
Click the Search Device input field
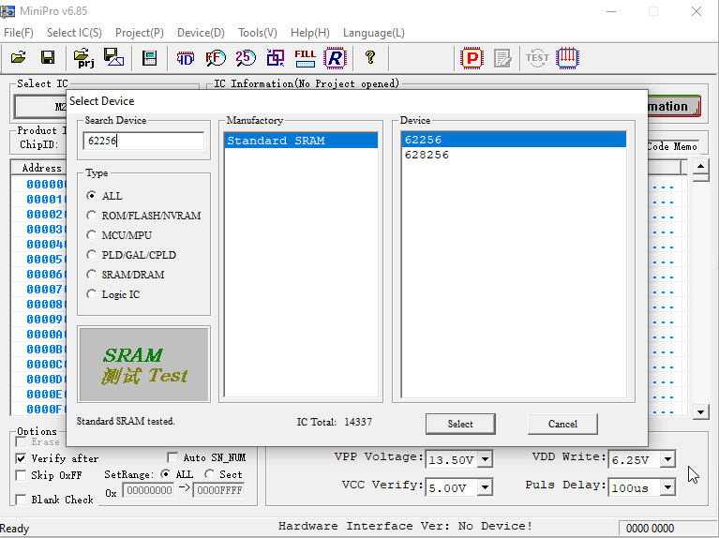pyautogui.click(x=143, y=141)
